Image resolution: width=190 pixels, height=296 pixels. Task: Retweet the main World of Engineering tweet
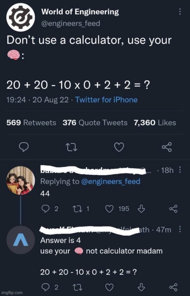pos(73,147)
